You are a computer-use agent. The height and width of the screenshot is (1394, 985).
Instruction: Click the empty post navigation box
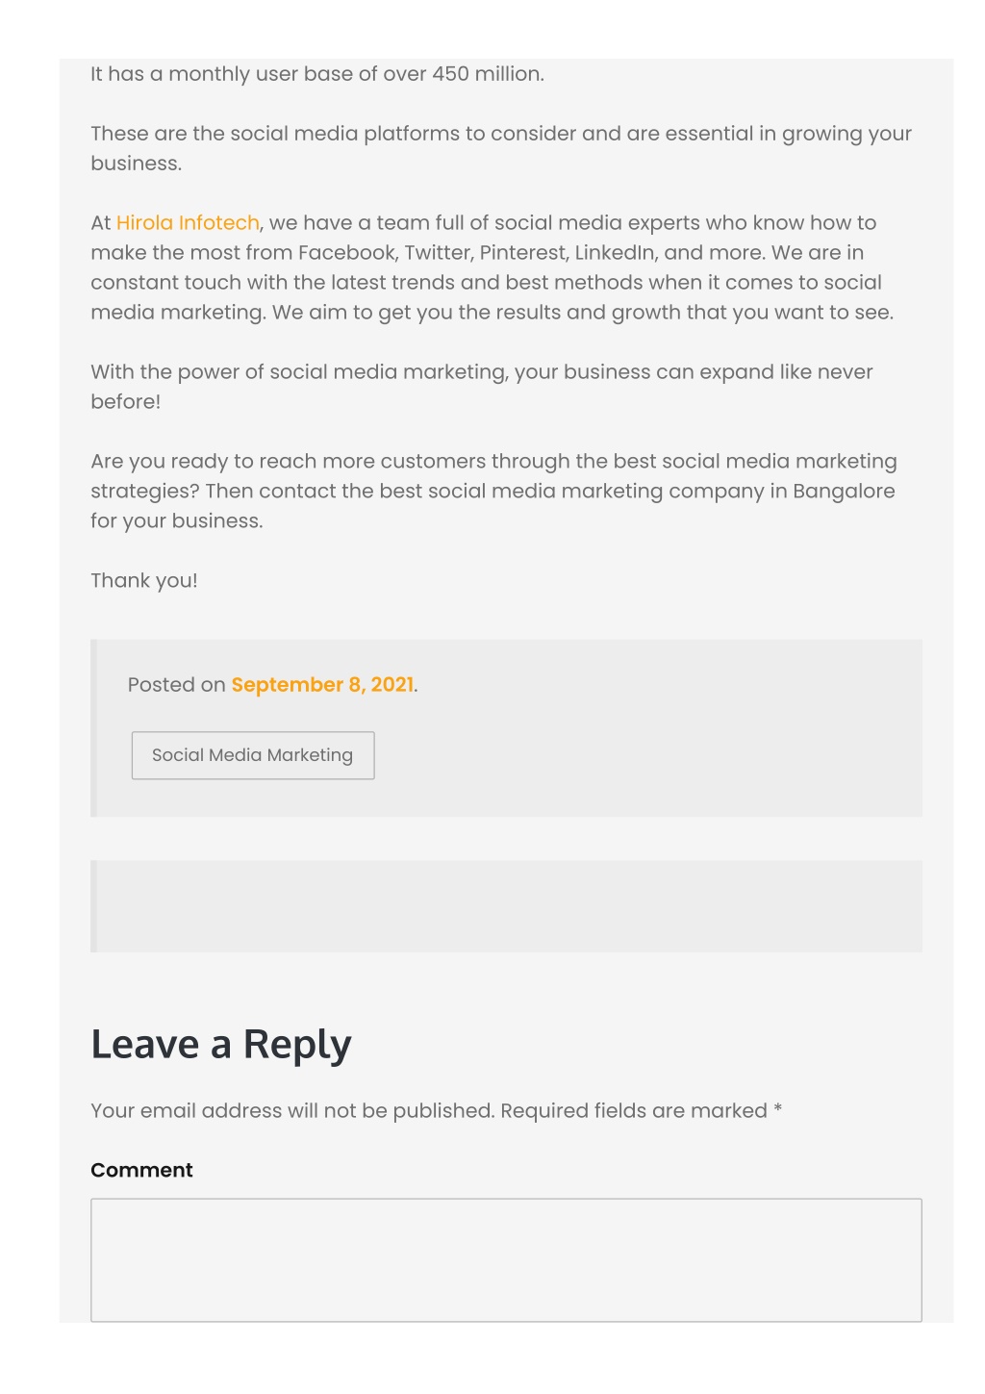pyautogui.click(x=506, y=906)
